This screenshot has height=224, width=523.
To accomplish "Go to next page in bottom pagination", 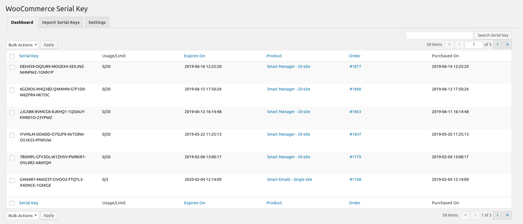I will [x=497, y=215].
